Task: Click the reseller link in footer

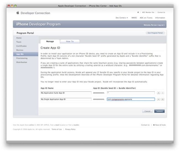Action: pyautogui.click(x=76, y=125)
